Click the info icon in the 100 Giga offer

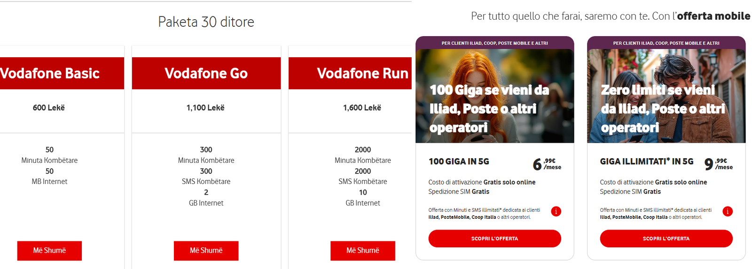pos(556,211)
